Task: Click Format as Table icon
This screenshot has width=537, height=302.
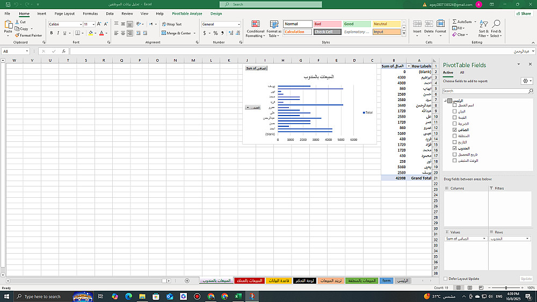Action: 274,24
